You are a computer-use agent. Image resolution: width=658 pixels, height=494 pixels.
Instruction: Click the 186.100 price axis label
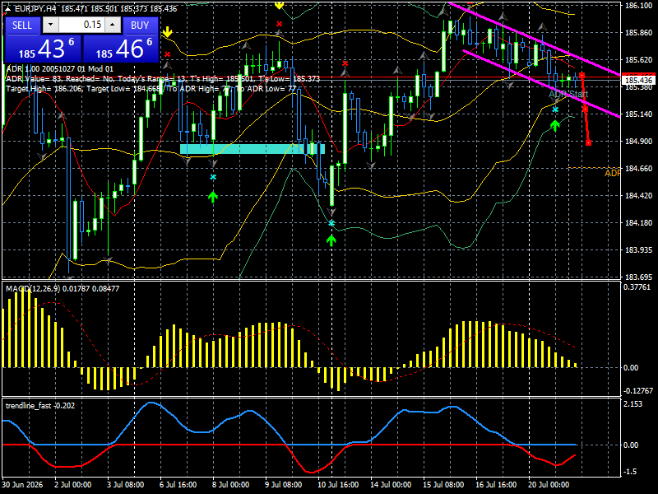pyautogui.click(x=639, y=6)
